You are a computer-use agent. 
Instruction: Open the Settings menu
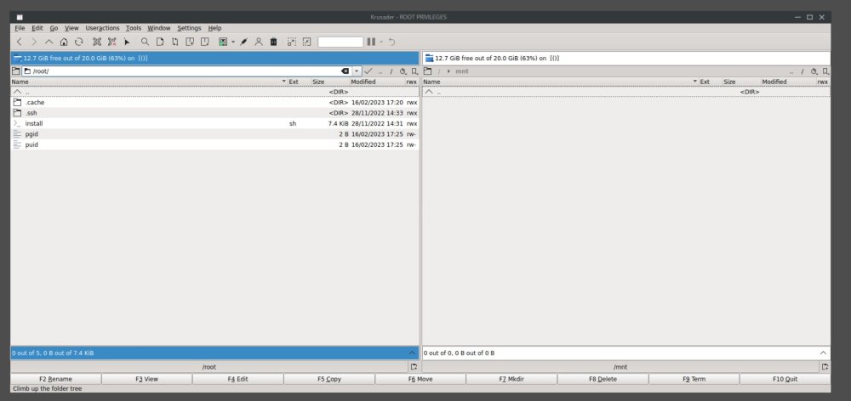(189, 28)
